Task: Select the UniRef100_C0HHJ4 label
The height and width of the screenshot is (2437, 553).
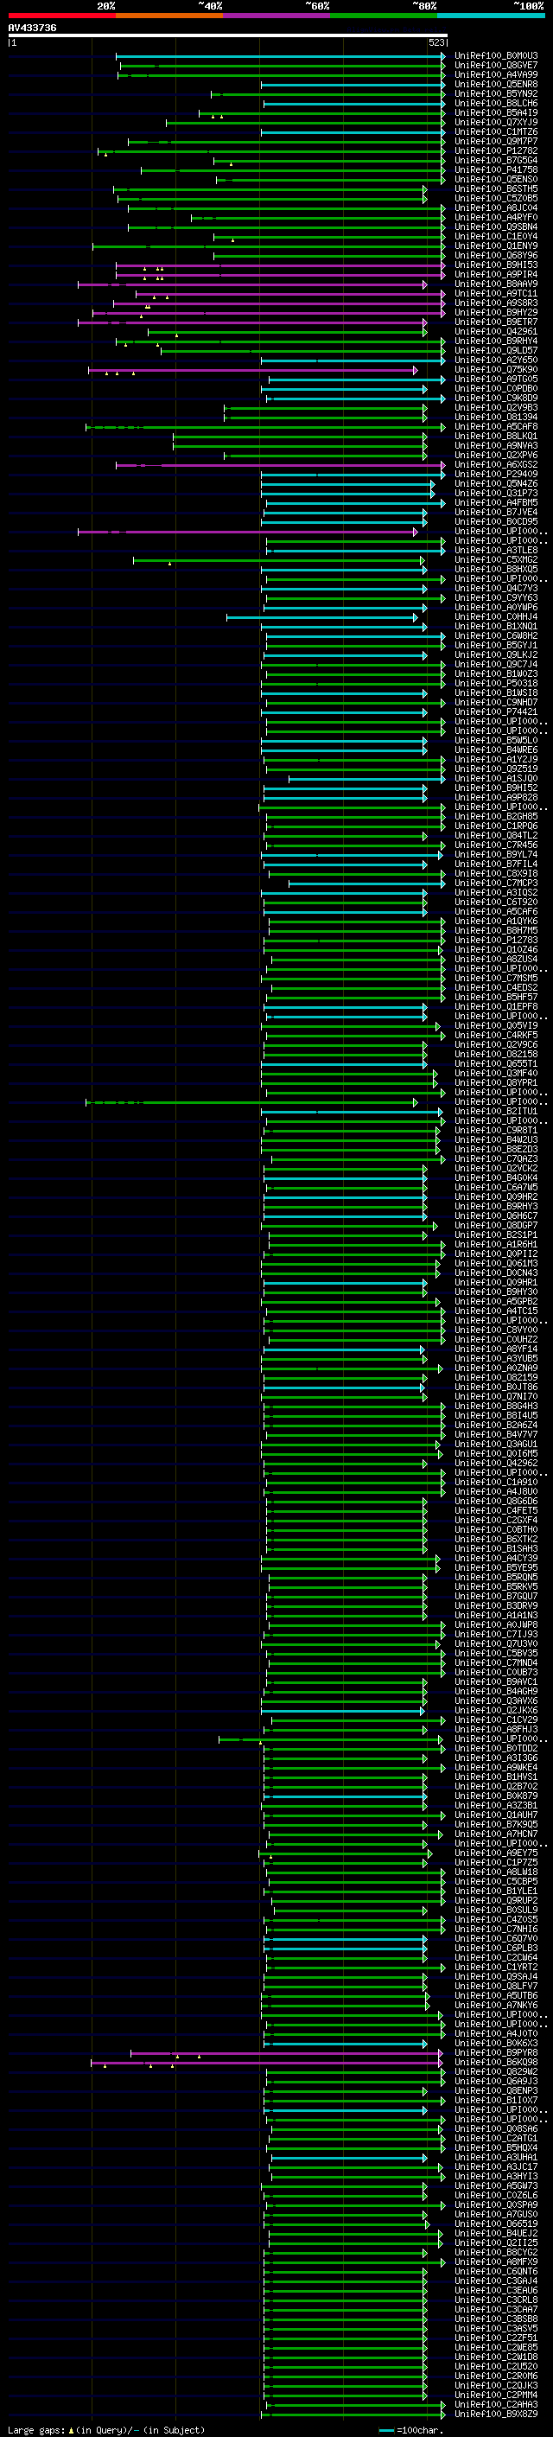Action: tap(495, 617)
